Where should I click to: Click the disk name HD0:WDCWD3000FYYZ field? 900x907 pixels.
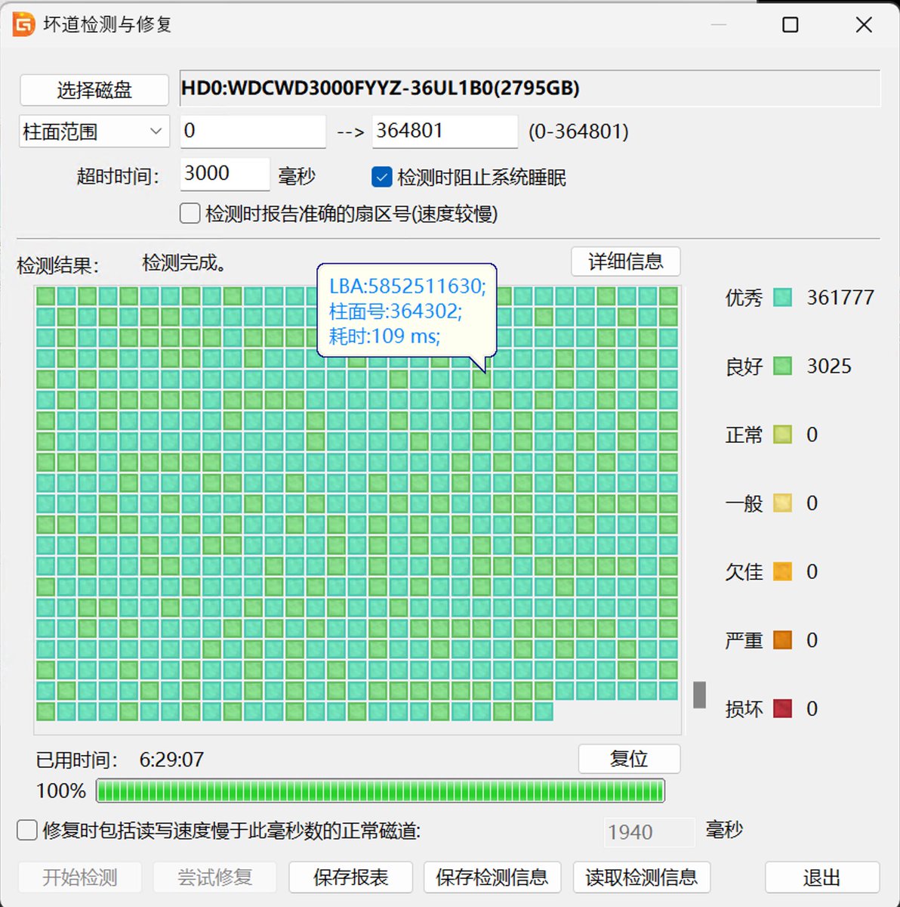530,88
